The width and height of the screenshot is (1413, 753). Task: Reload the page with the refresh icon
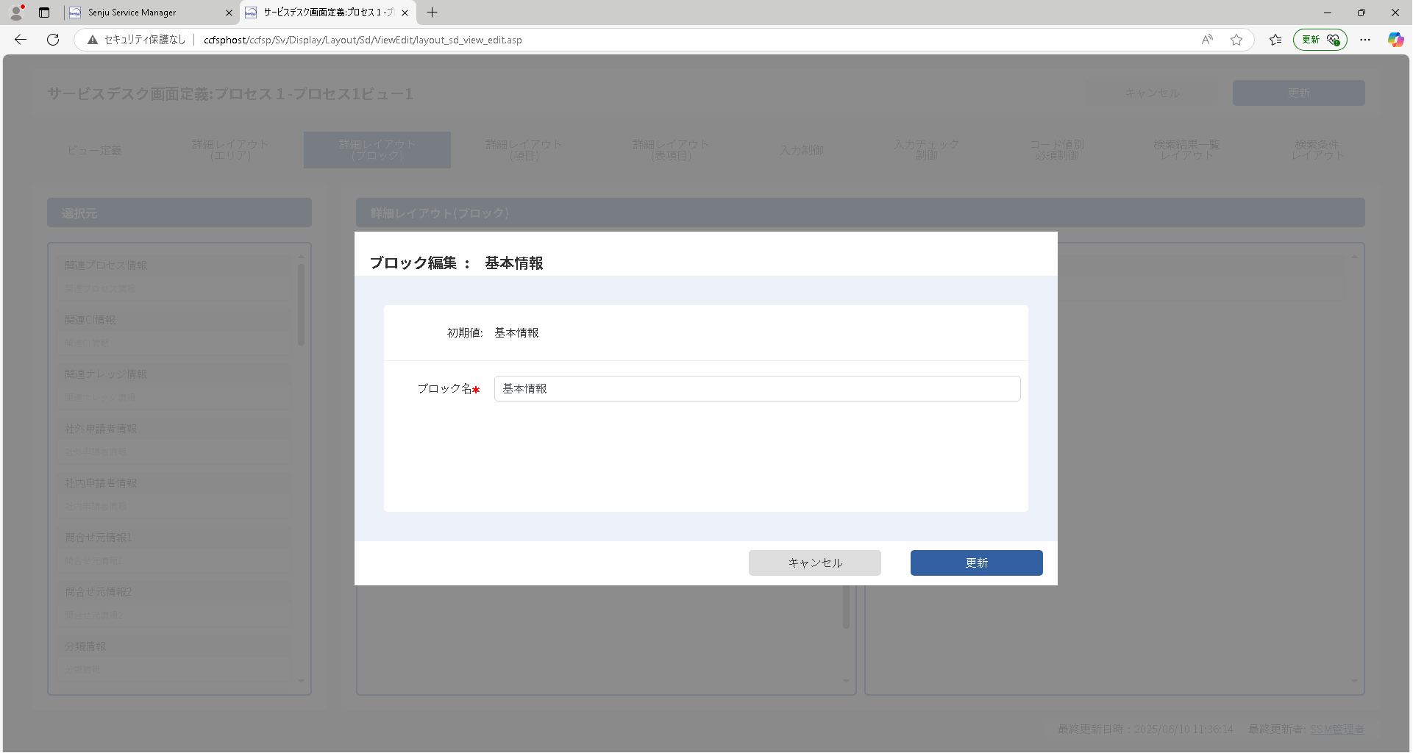click(53, 40)
